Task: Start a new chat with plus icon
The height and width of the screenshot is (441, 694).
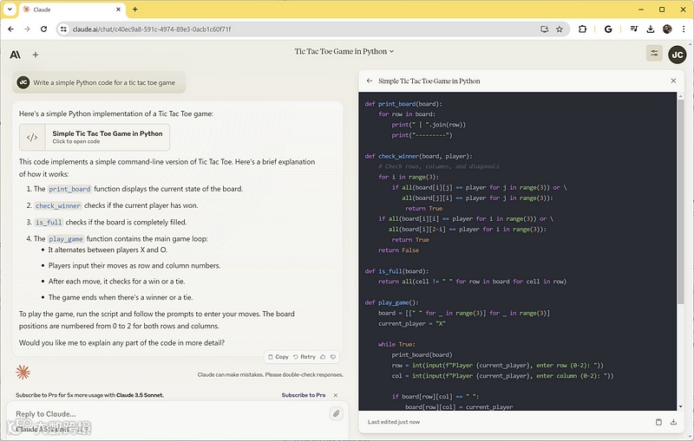Action: 36,55
